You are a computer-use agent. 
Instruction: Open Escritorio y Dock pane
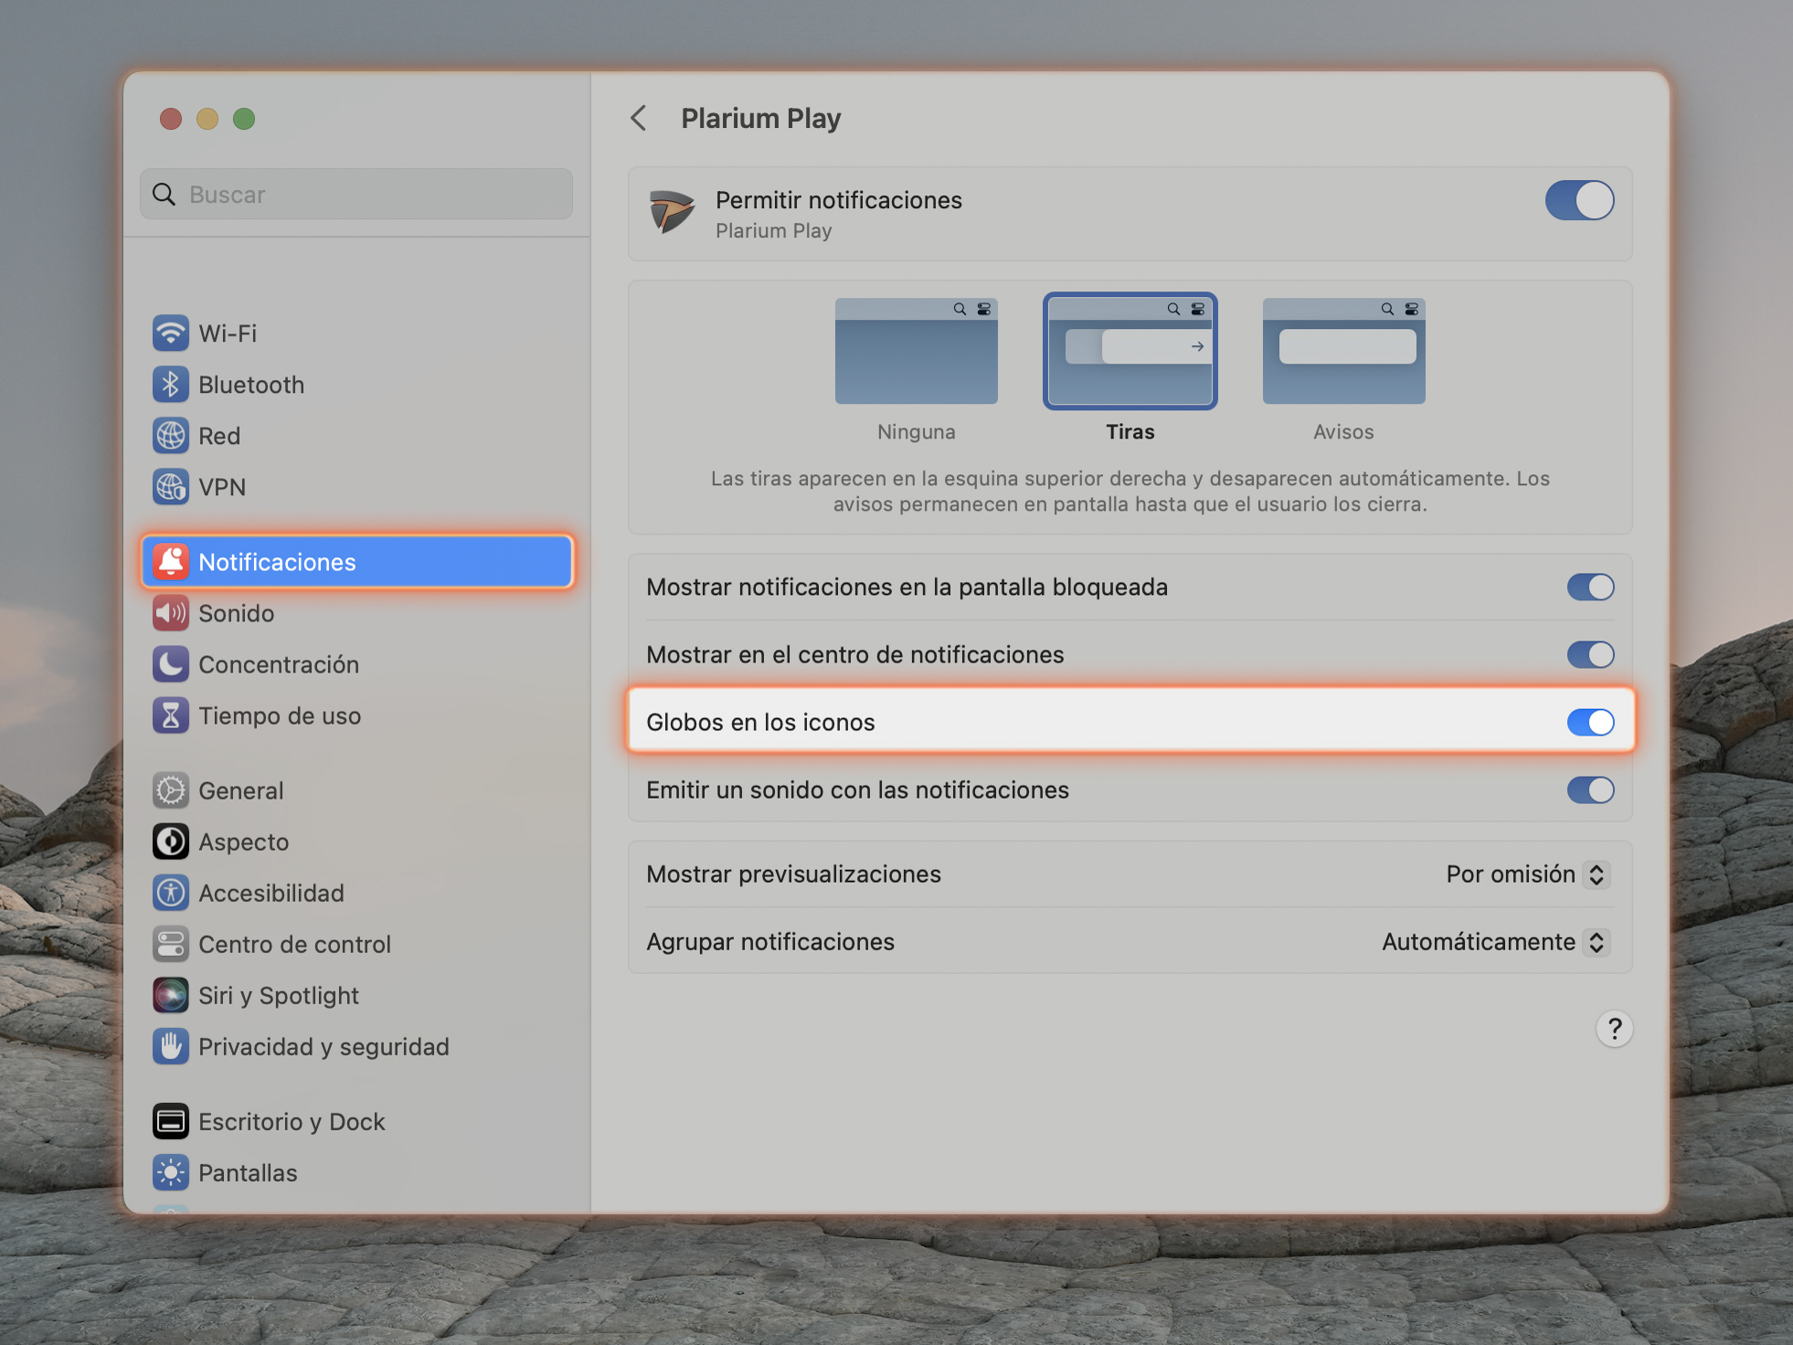[356, 1121]
